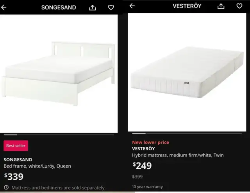Add VESTERÖY mattress to favorites
250x193 pixels.
coord(239,6)
